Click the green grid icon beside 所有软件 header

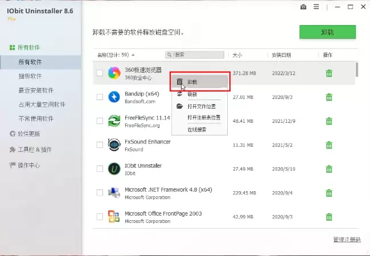tap(13, 48)
